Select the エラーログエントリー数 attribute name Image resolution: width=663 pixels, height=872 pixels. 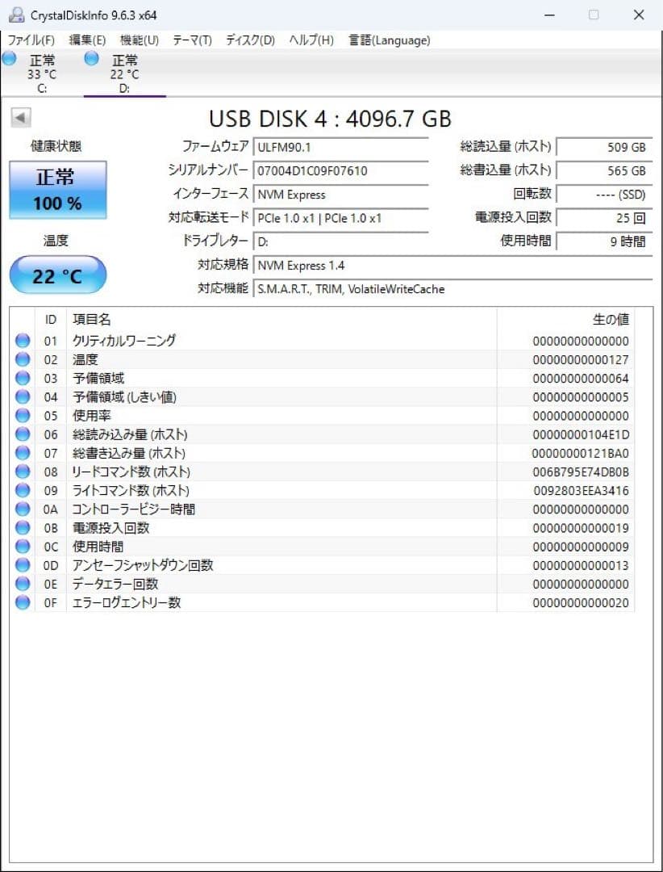click(x=126, y=603)
